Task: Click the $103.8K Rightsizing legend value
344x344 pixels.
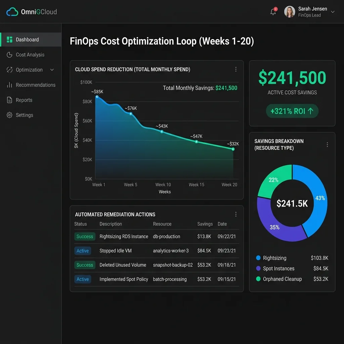Action: [x=319, y=258]
